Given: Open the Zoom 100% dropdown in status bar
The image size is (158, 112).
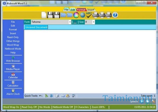Looking at the screenshot, I should [x=107, y=107].
